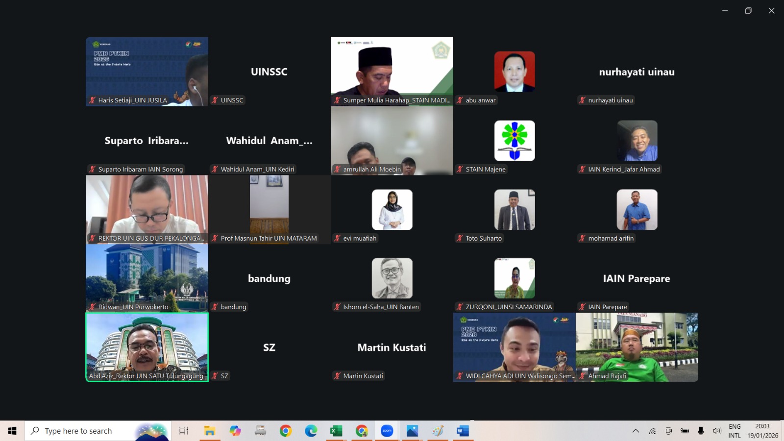Click the Excel icon in the taskbar

336,431
